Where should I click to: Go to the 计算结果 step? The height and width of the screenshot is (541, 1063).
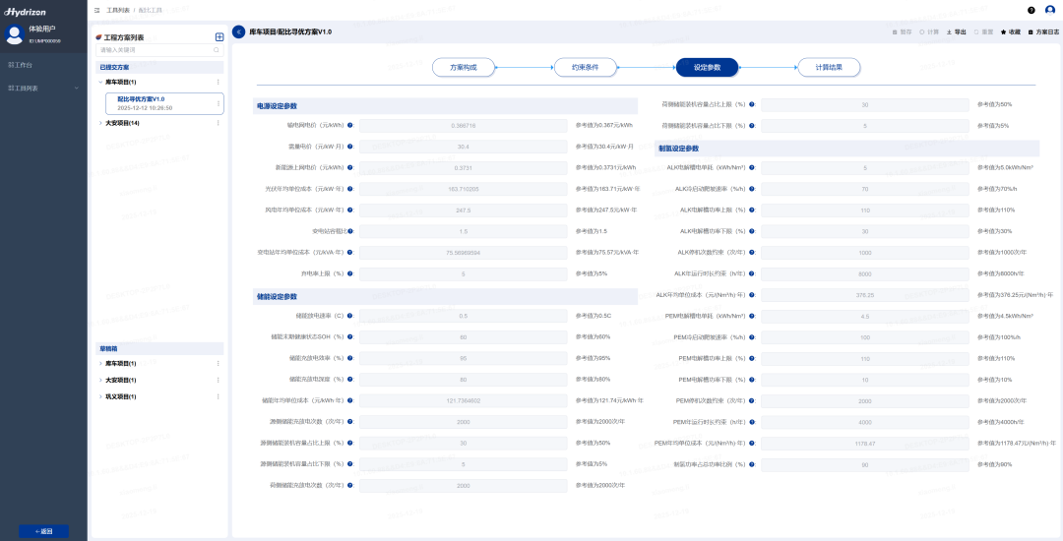tap(828, 67)
